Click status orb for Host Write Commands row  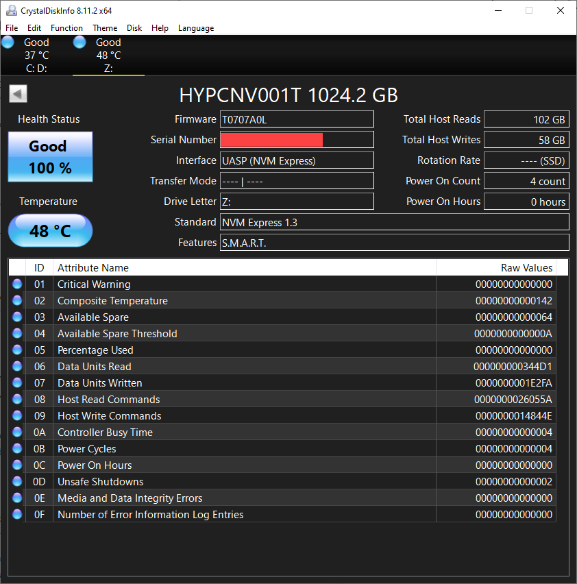[x=17, y=415]
